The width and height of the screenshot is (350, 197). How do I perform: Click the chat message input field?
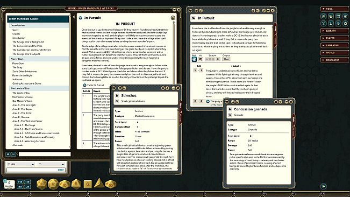pos(35,170)
